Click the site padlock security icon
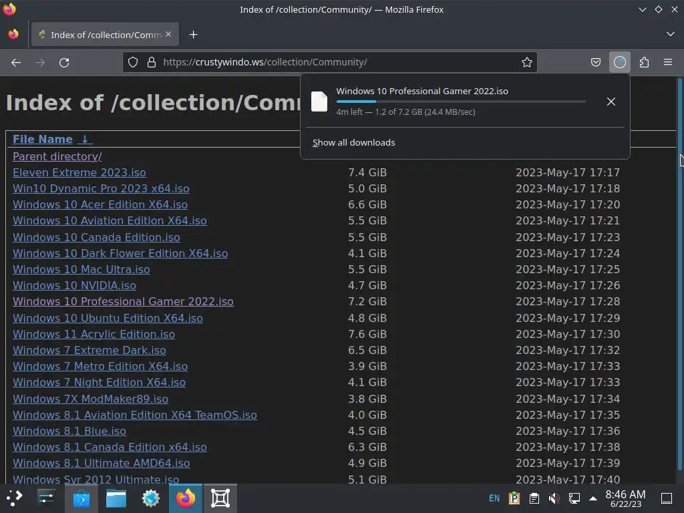This screenshot has width=684, height=513. (x=152, y=62)
